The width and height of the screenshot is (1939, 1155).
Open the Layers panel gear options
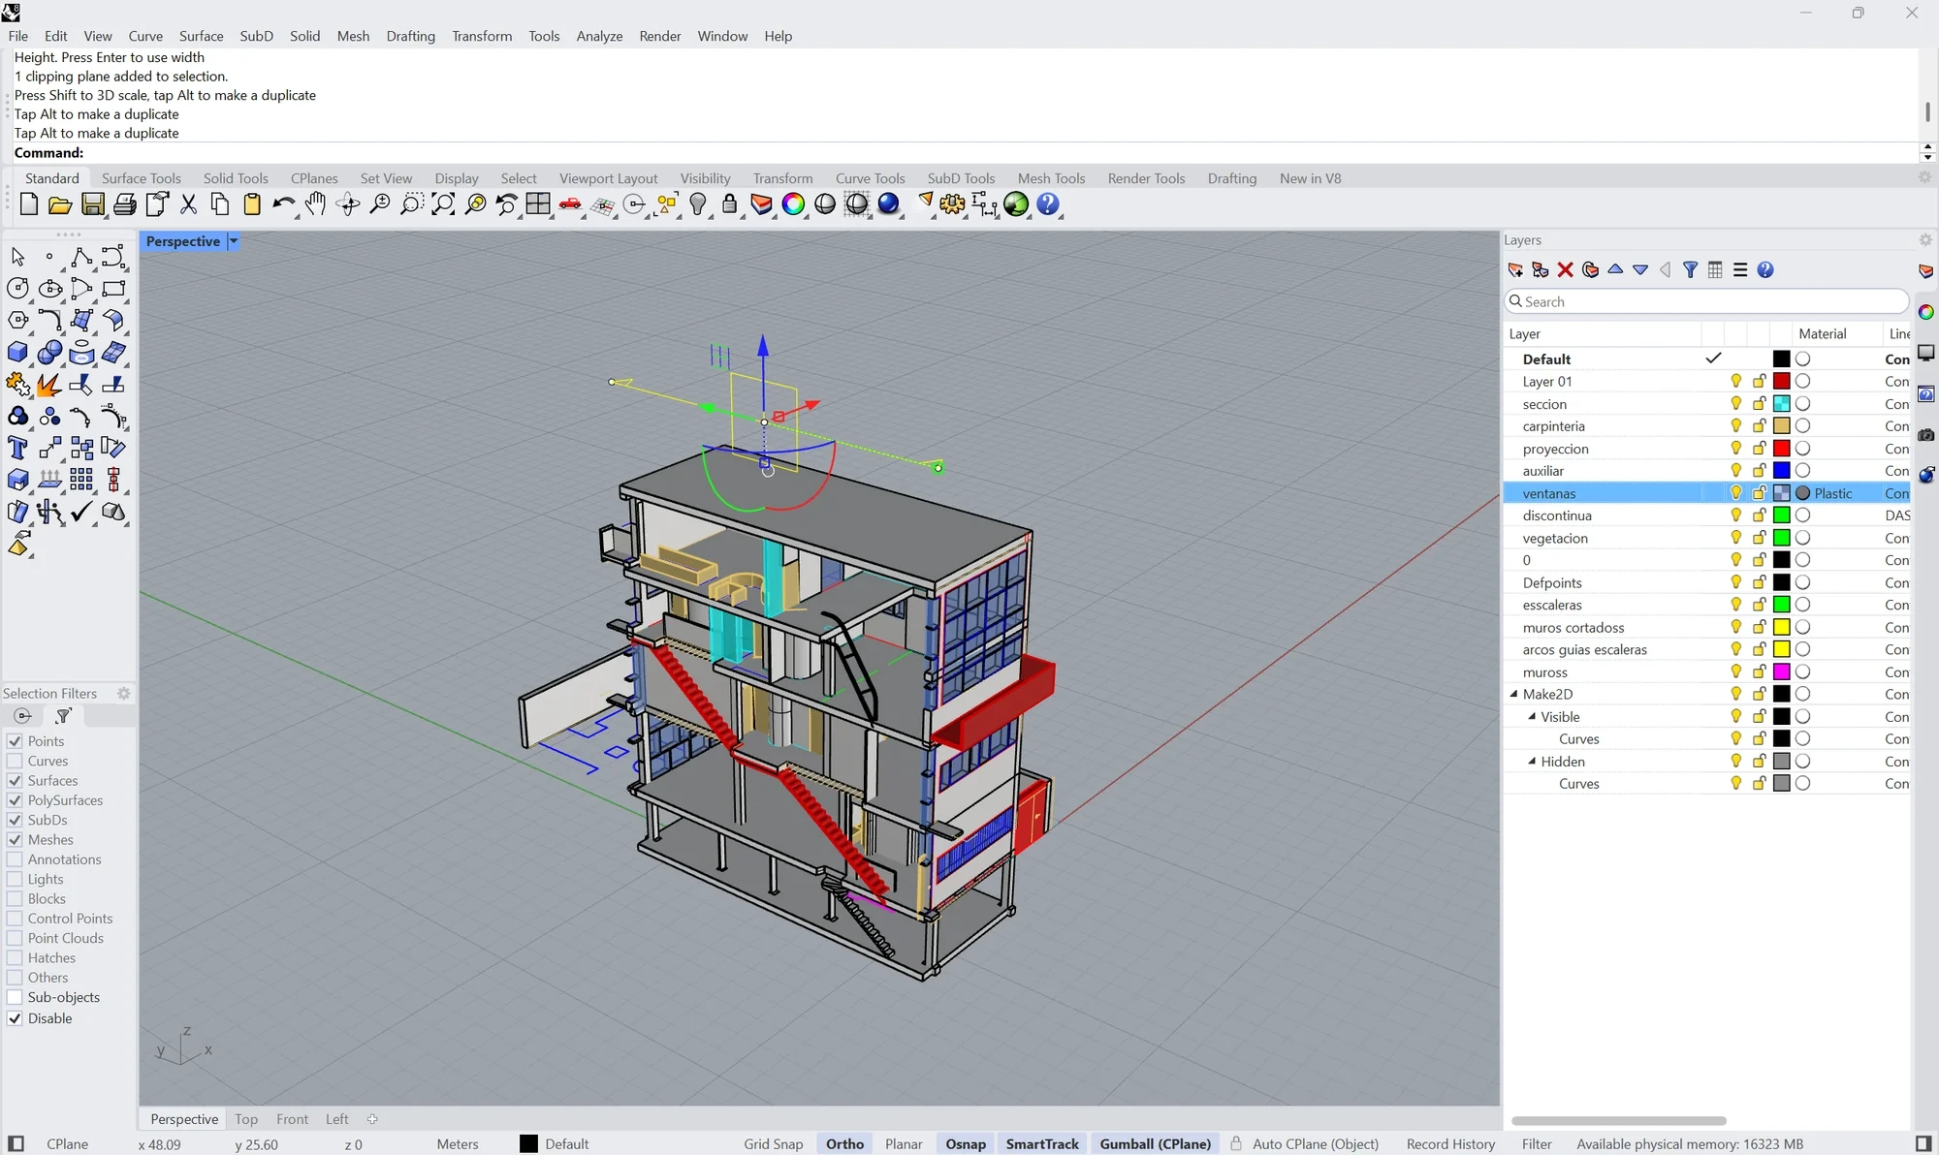click(x=1925, y=239)
